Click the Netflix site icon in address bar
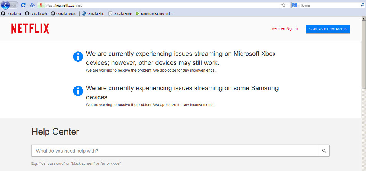 coord(41,5)
